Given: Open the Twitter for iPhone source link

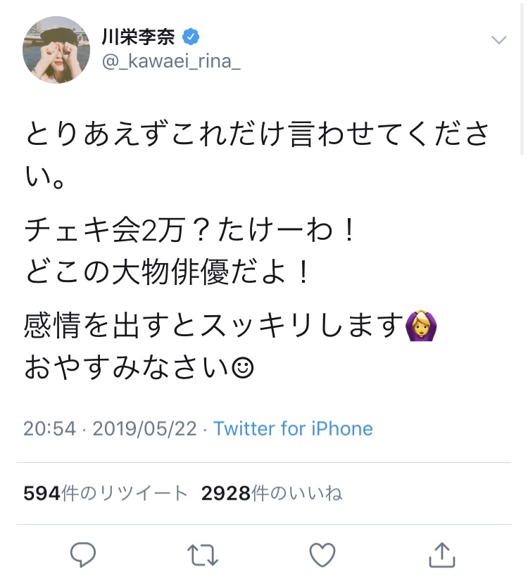Looking at the screenshot, I should coord(293,428).
